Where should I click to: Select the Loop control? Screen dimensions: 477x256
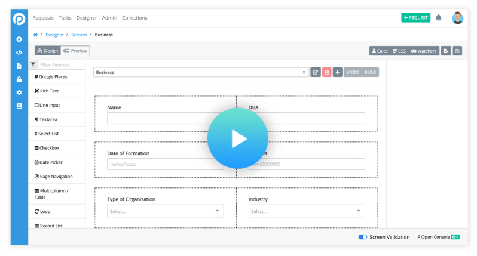pos(57,211)
